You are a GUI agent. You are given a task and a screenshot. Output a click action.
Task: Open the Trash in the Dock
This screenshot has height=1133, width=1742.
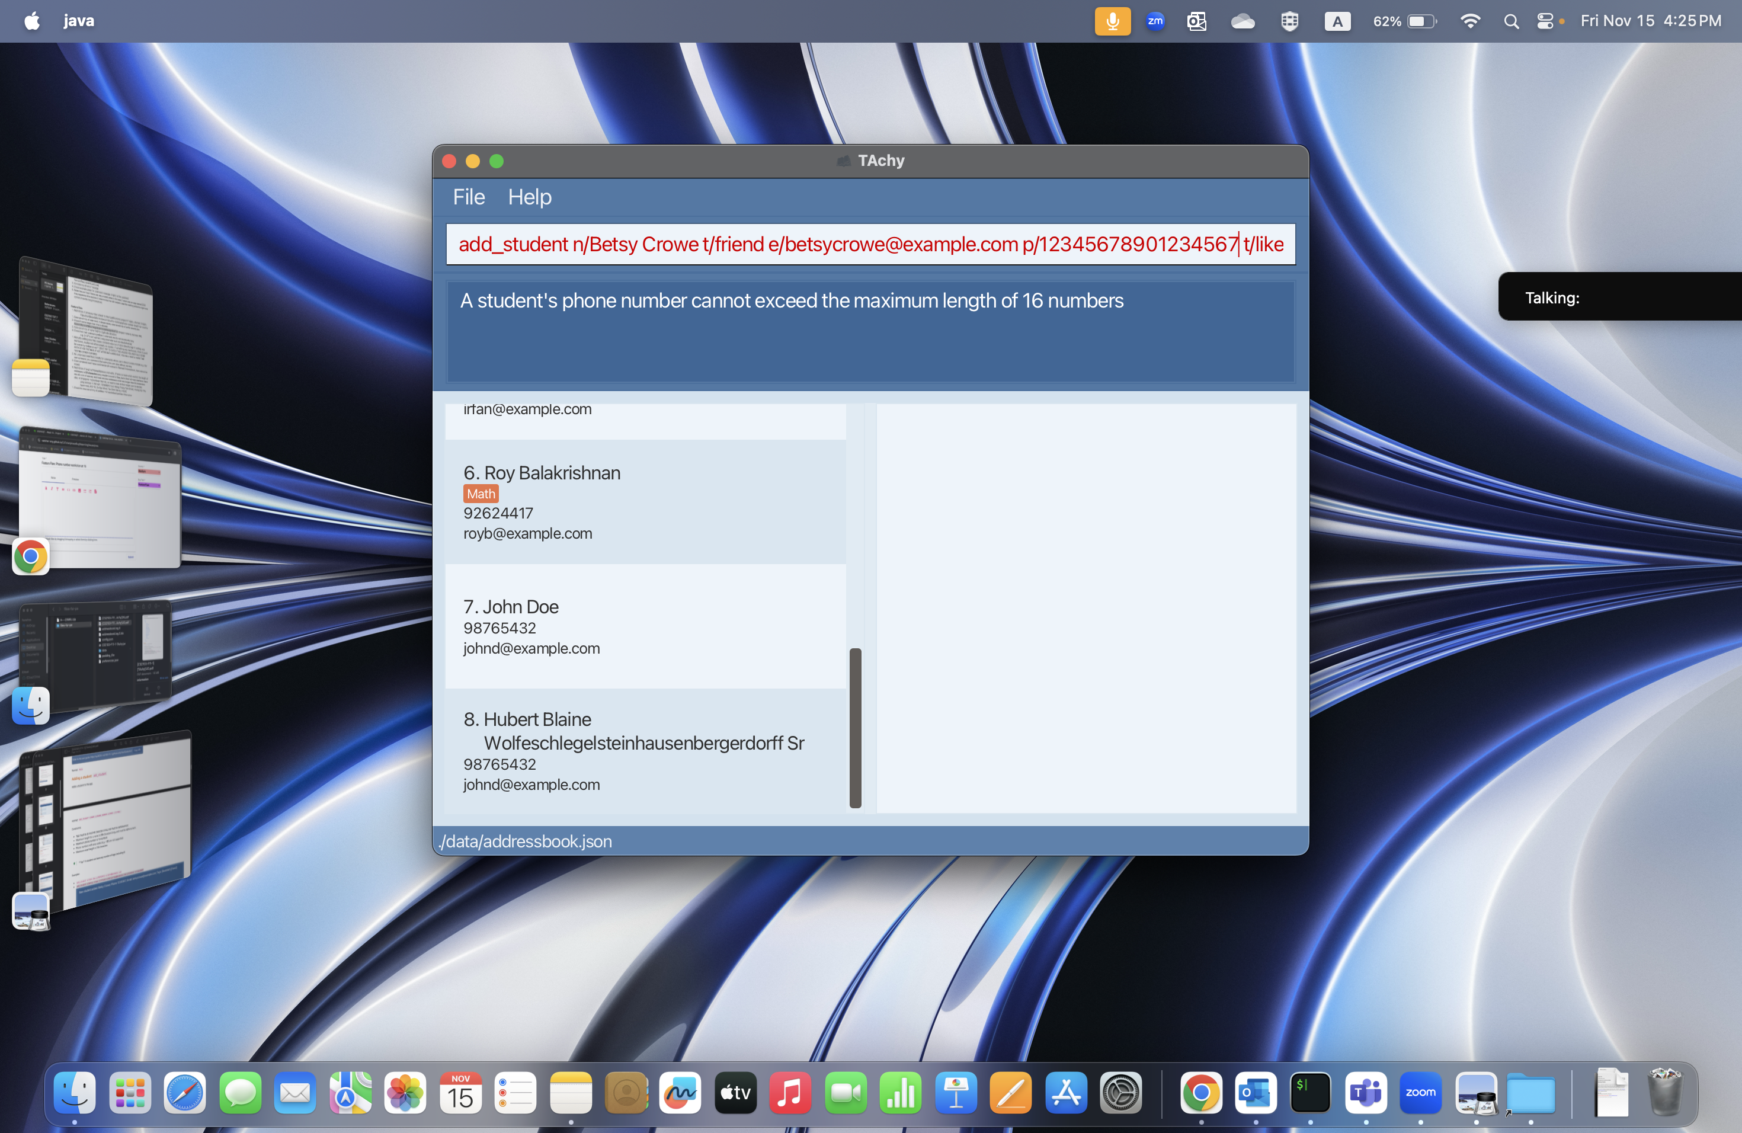(x=1665, y=1092)
